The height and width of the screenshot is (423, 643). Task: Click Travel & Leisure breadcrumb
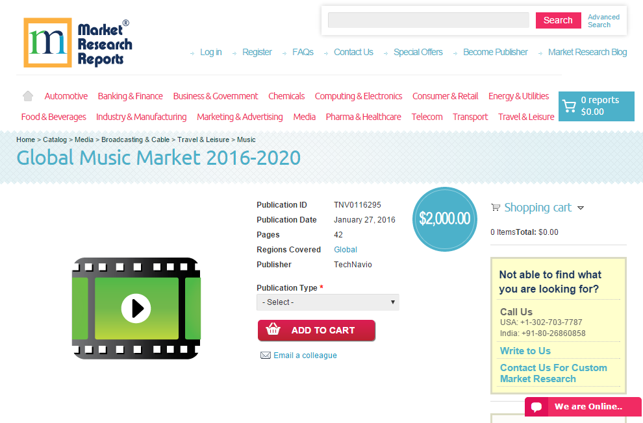(x=203, y=139)
